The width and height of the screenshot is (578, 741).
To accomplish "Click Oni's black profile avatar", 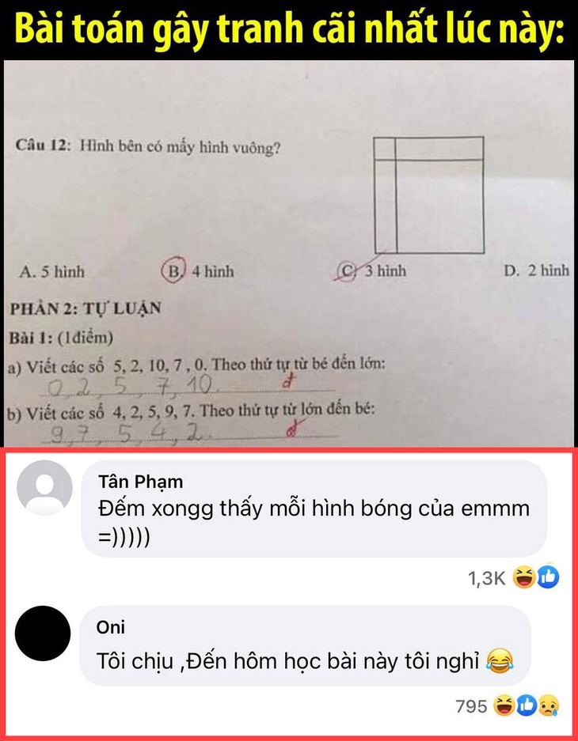I will tap(43, 633).
